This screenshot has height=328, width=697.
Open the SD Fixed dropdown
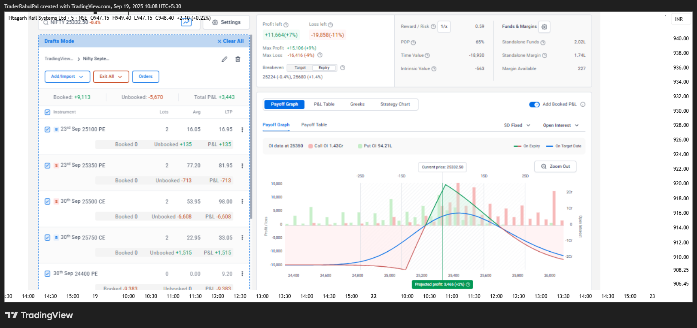[517, 125]
